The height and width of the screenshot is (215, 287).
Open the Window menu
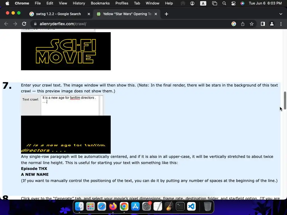152,3
